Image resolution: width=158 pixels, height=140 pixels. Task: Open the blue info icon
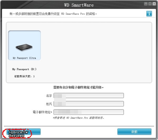coord(149,14)
